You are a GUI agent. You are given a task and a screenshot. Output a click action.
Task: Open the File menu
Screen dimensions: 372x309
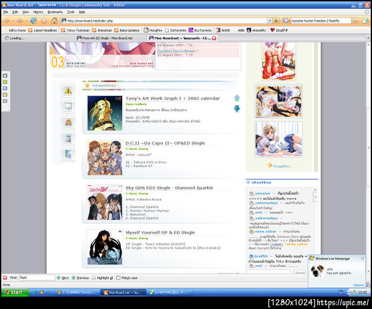[x=6, y=12]
